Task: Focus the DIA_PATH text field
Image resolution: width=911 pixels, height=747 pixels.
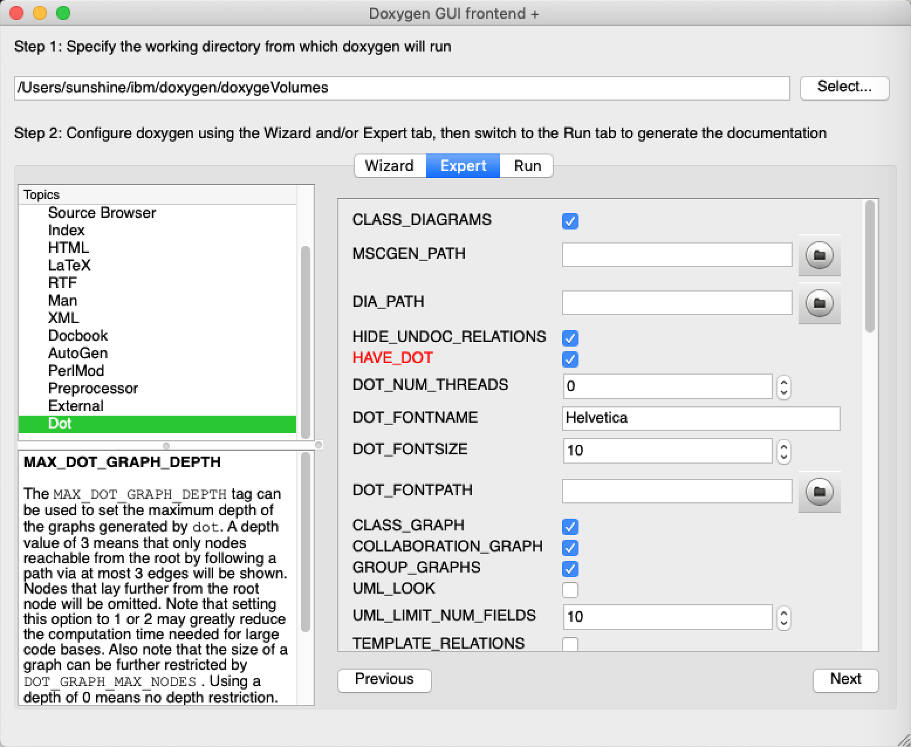Action: point(677,303)
